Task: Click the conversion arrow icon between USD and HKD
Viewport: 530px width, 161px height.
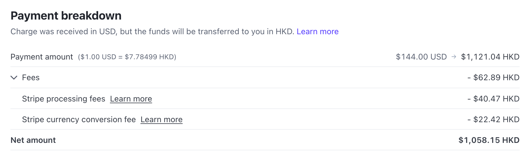Action: coord(454,57)
